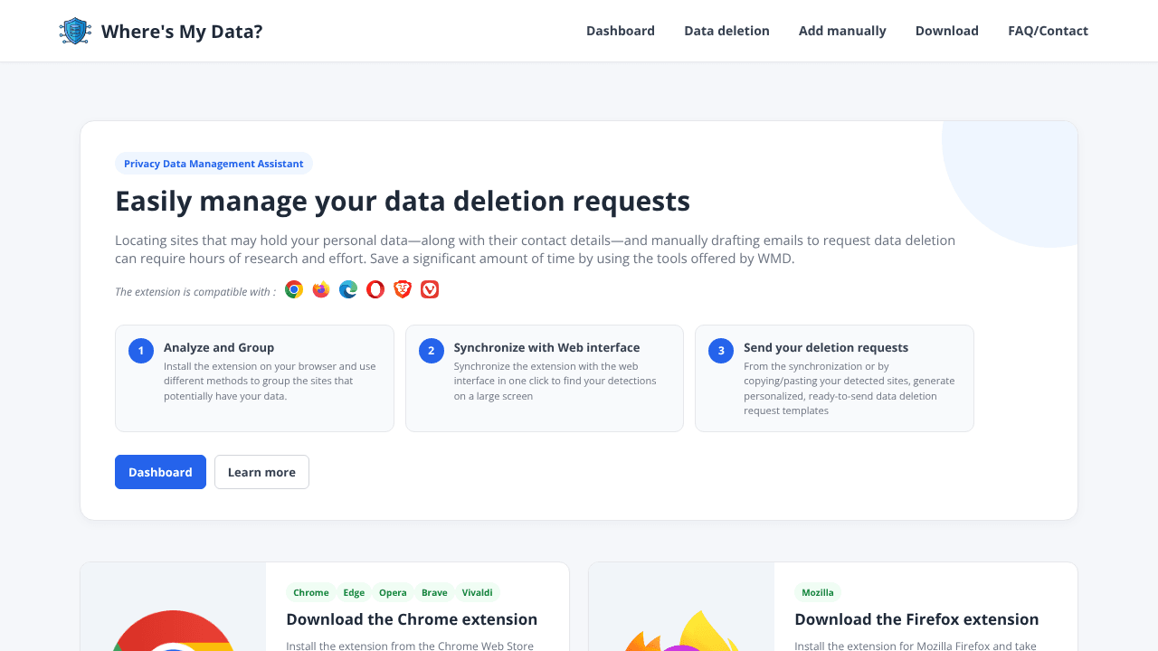The width and height of the screenshot is (1158, 651).
Task: Click the Synchronize with Web interface title
Action: (x=546, y=347)
